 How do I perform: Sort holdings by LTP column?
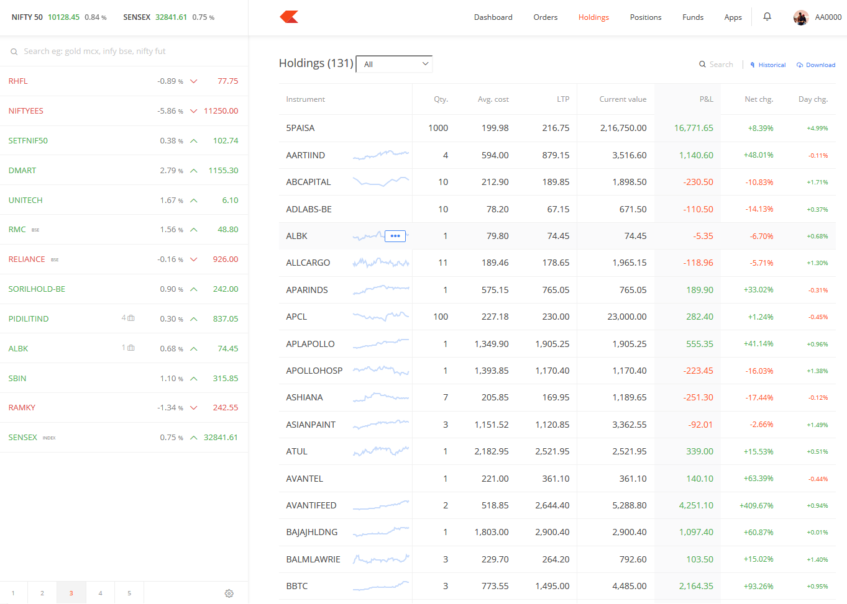[563, 99]
